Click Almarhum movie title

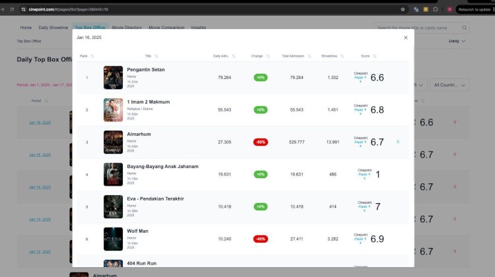point(139,134)
